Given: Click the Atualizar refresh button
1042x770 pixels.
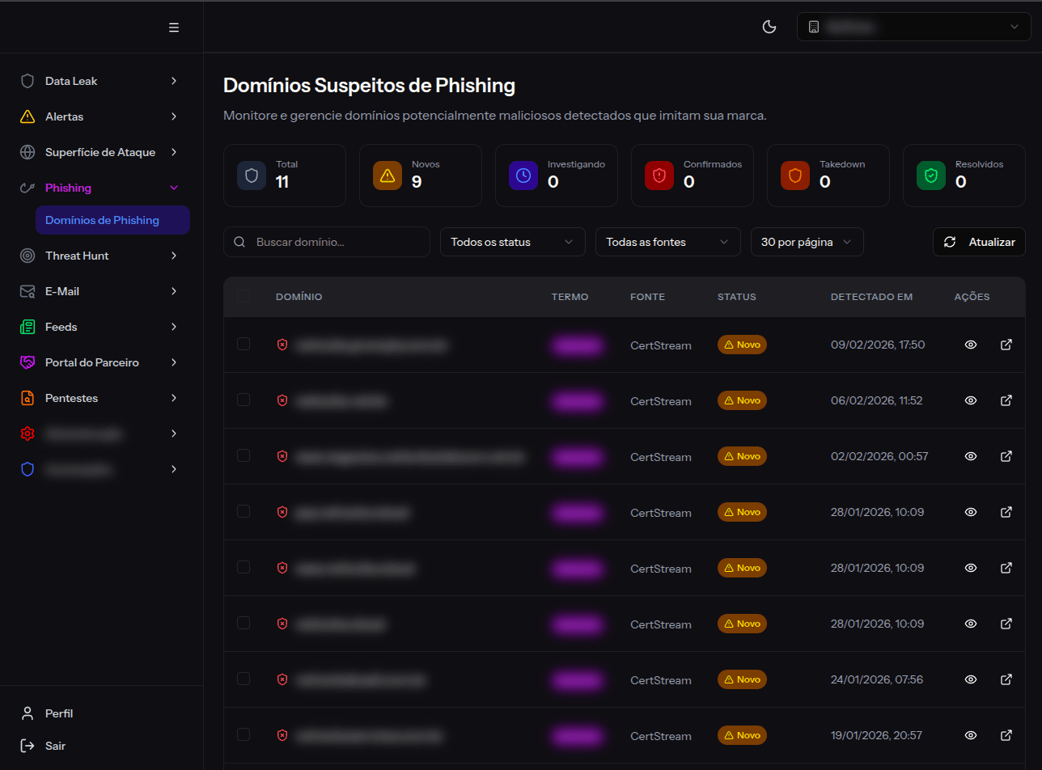Looking at the screenshot, I should (979, 241).
